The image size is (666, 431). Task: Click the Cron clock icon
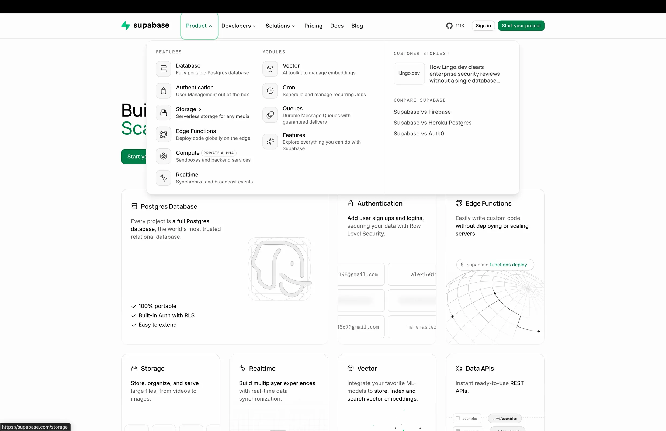[x=270, y=91]
